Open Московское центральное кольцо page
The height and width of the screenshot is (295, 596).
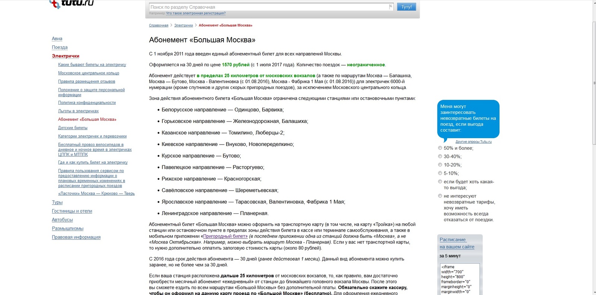click(x=89, y=73)
